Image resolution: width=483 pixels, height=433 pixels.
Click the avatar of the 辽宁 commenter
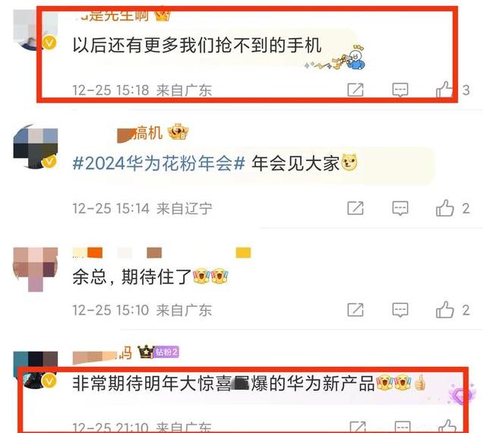[x=36, y=146]
